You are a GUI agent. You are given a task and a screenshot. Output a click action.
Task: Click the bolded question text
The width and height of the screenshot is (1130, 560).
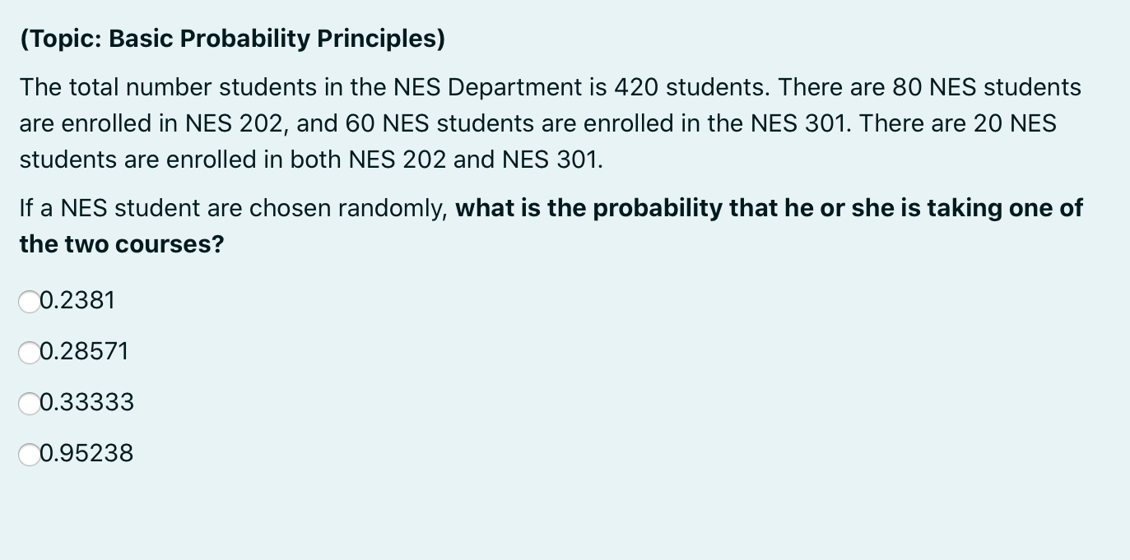741,208
